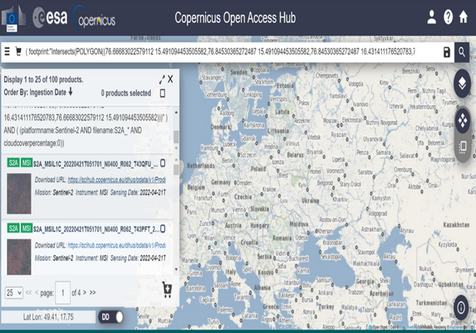
Task: Show the map info button
Action: point(461,308)
